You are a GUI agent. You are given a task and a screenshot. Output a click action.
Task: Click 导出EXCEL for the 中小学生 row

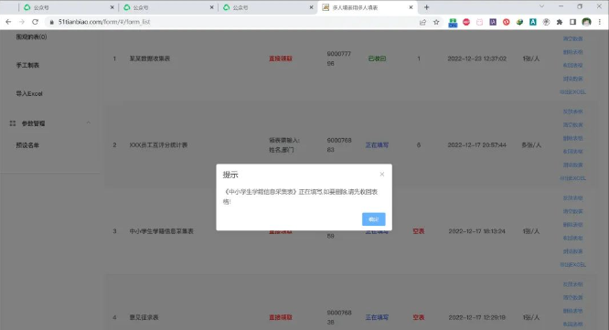(x=572, y=264)
